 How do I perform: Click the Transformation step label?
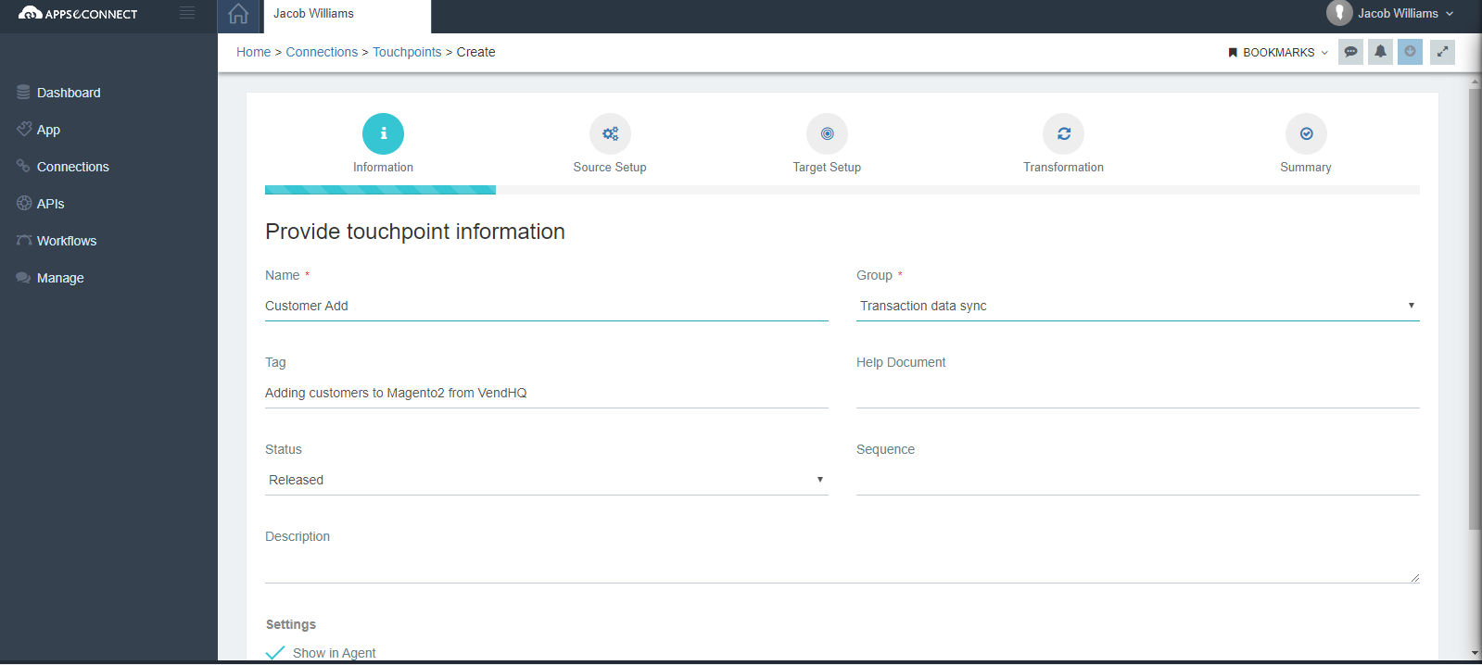click(x=1063, y=167)
